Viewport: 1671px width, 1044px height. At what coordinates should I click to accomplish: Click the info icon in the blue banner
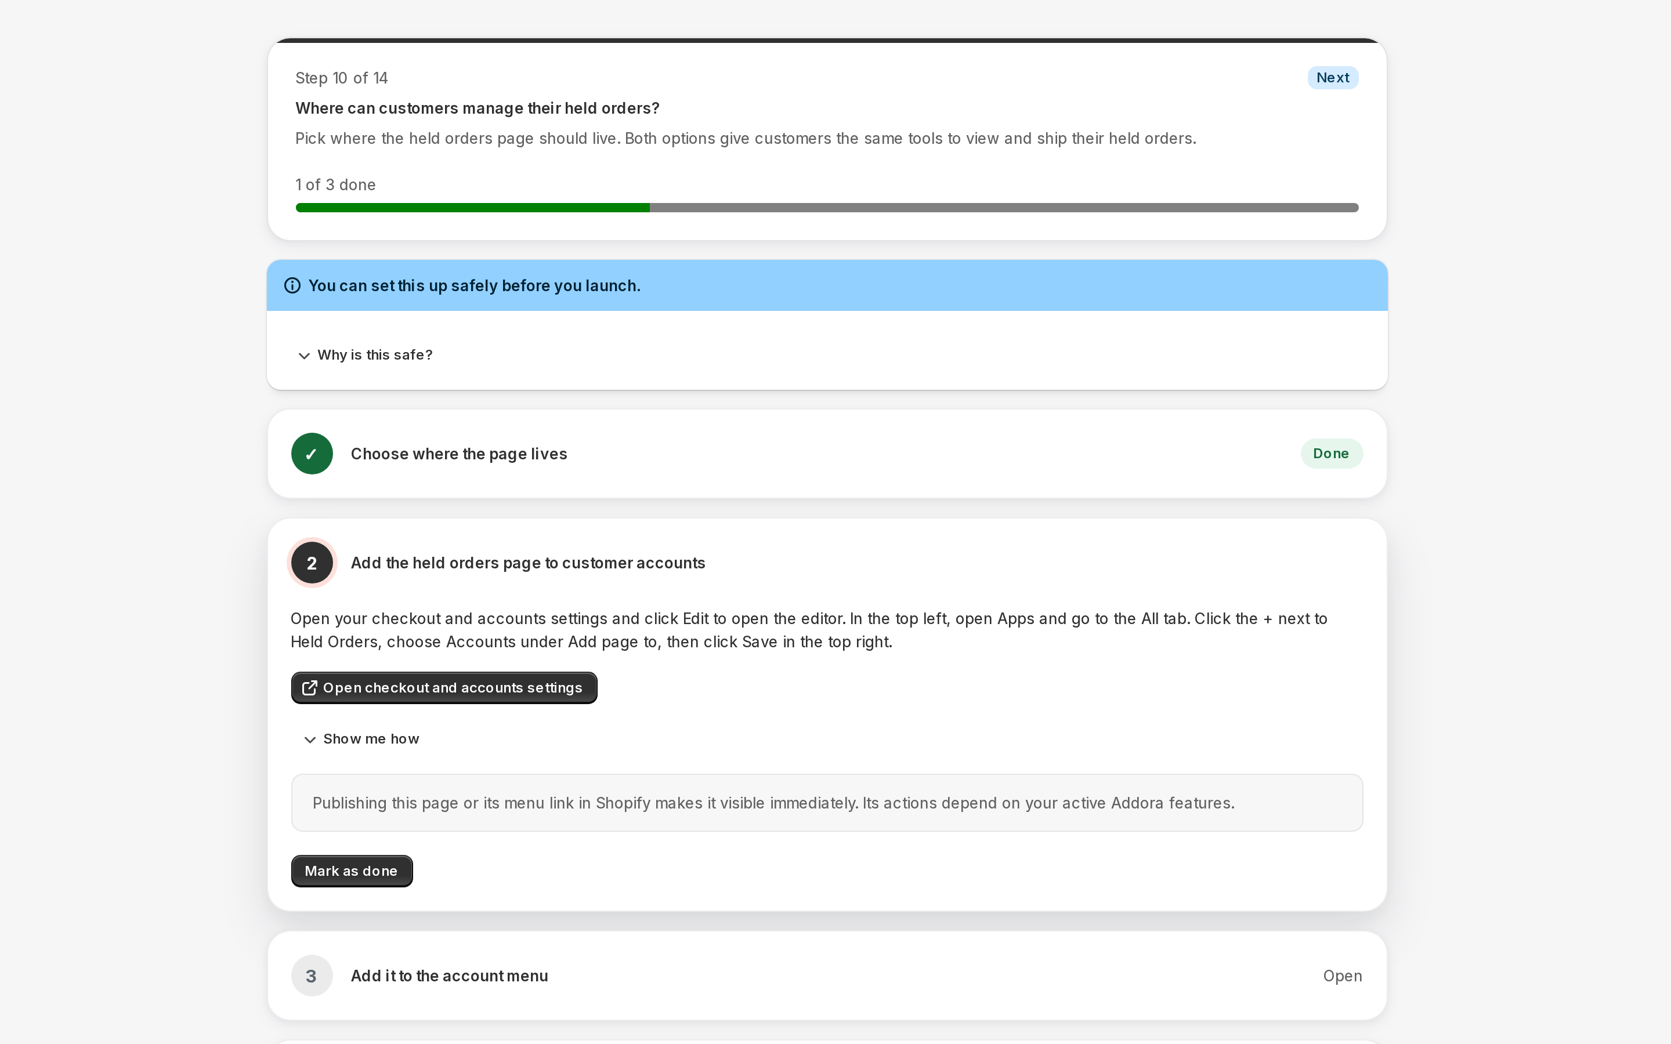tap(292, 285)
